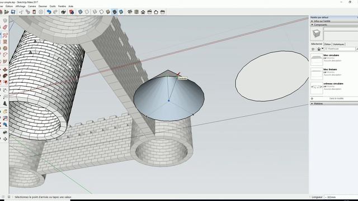Cut selection using the scissors icon
The image size is (358, 201).
point(21,12)
